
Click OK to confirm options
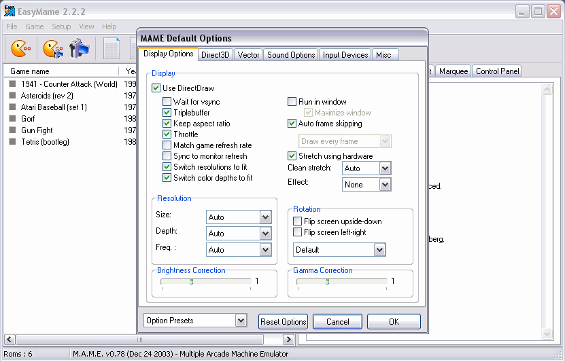coord(394,322)
